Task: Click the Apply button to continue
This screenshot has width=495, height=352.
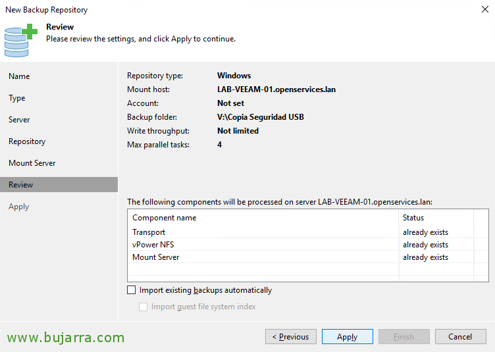Action: coord(348,337)
